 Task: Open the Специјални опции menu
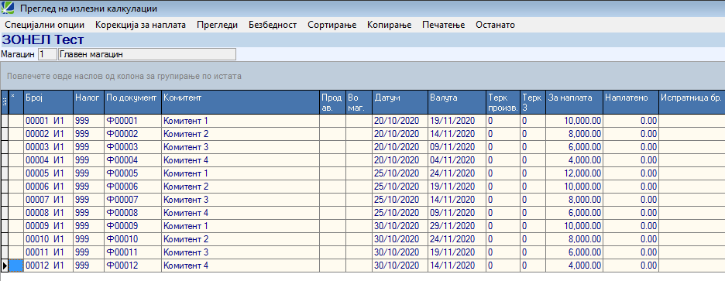pos(44,25)
